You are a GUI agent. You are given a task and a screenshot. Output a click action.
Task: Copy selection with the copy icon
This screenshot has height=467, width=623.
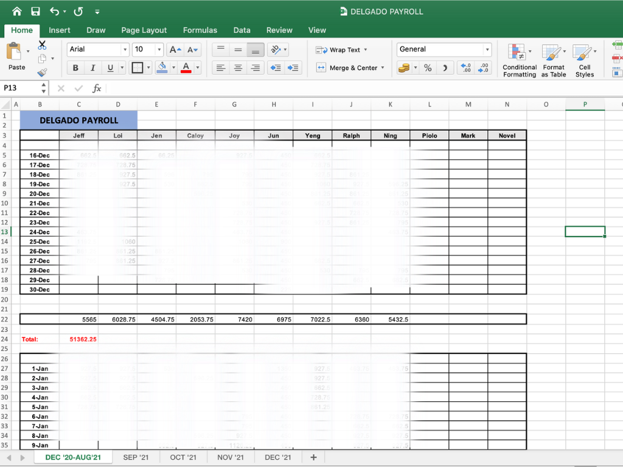coord(42,59)
